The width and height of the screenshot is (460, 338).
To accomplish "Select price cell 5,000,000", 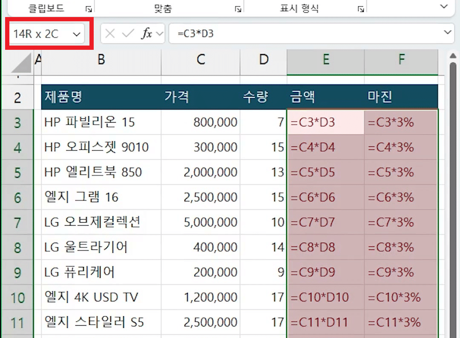I will click(201, 222).
